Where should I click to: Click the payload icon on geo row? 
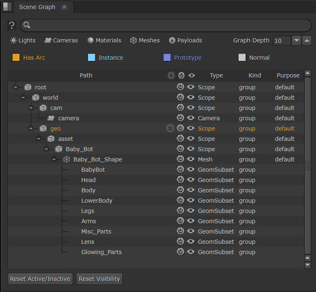pyautogui.click(x=170, y=128)
